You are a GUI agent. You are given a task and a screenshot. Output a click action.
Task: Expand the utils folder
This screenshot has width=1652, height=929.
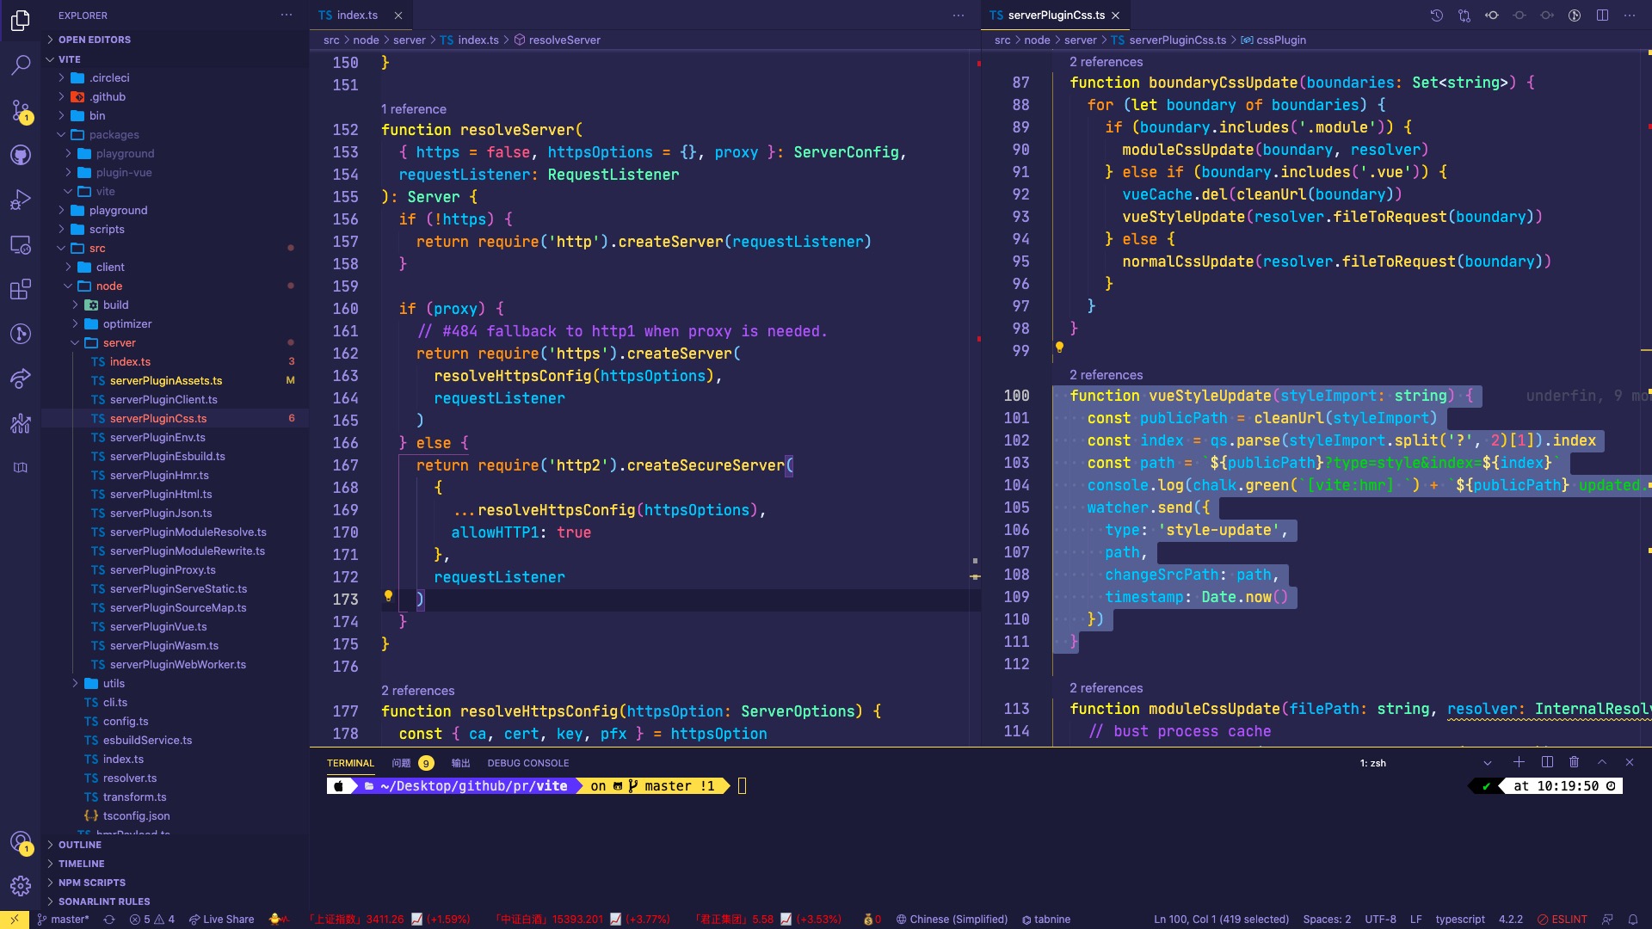coord(114,683)
